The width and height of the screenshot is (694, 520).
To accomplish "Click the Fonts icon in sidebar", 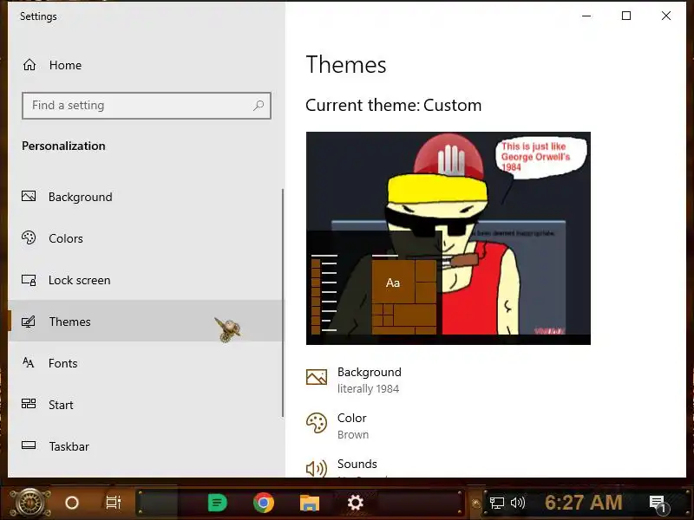I will pyautogui.click(x=29, y=362).
